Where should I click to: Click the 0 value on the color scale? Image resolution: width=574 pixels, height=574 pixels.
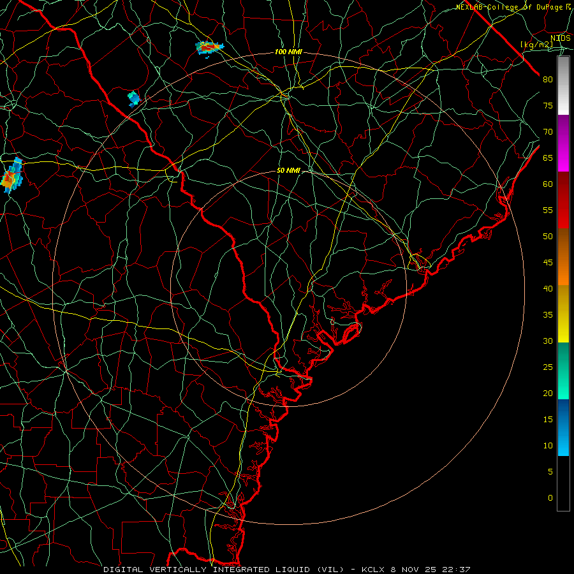(x=550, y=498)
